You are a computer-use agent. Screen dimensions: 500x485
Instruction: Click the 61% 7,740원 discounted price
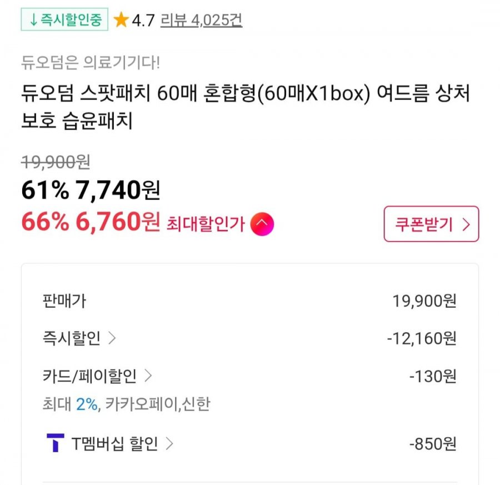point(91,190)
